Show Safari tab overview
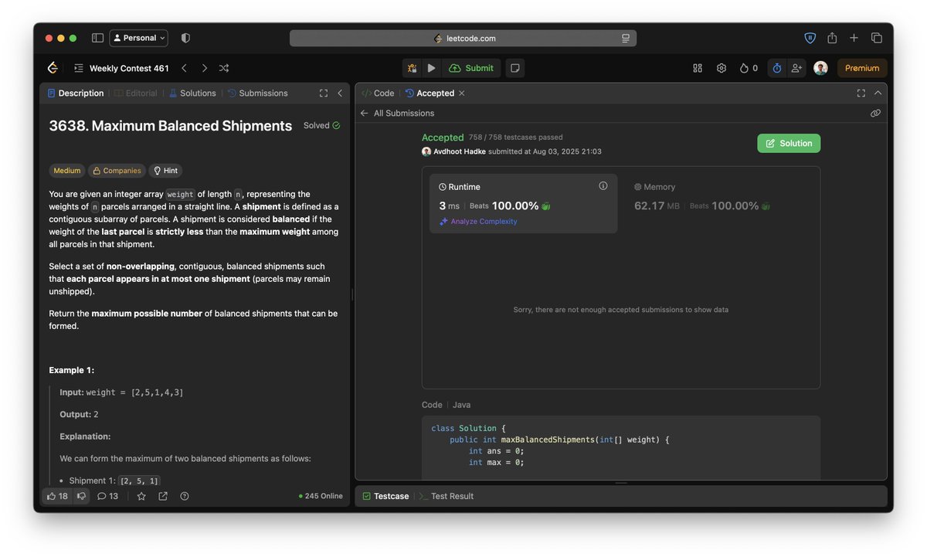The image size is (927, 557). click(x=877, y=38)
